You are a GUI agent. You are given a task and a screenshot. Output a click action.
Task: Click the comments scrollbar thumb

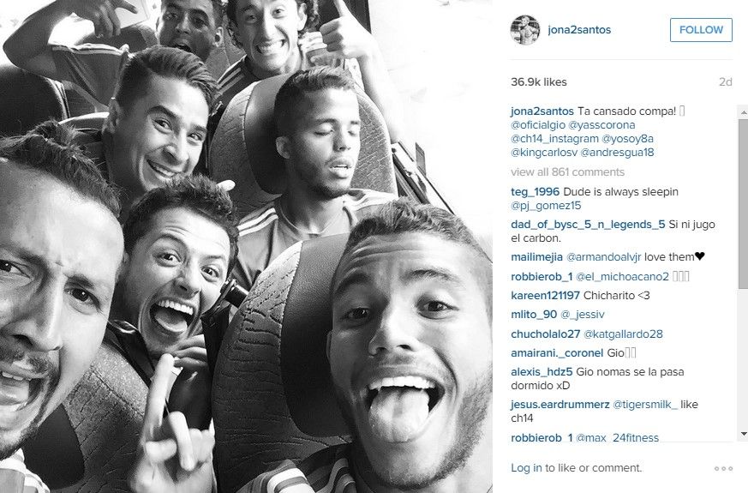(x=743, y=204)
